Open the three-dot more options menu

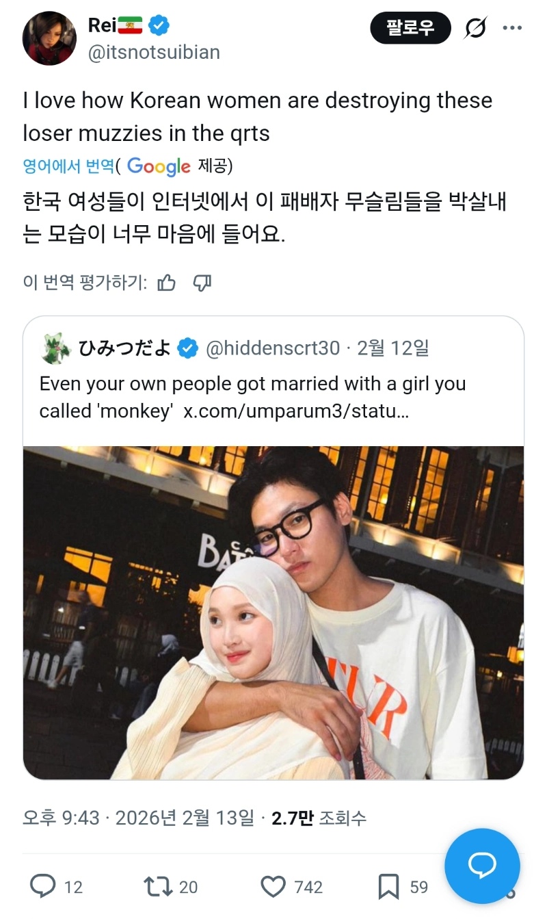512,28
